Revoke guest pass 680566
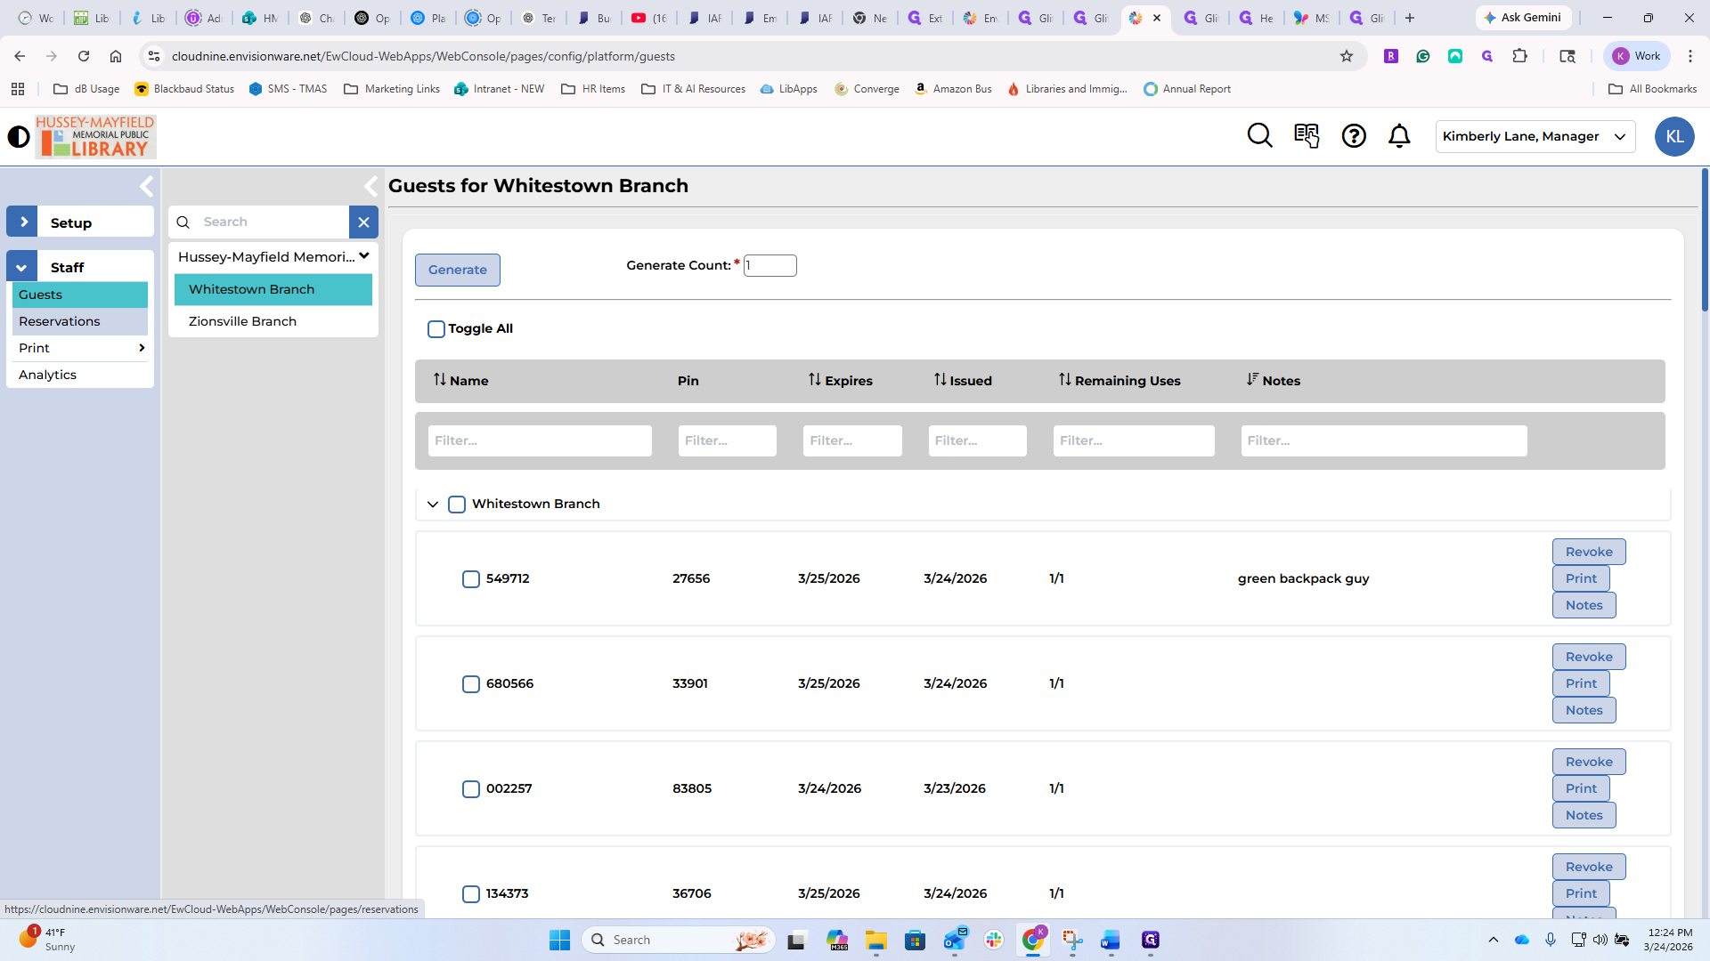The width and height of the screenshot is (1710, 961). 1588,657
